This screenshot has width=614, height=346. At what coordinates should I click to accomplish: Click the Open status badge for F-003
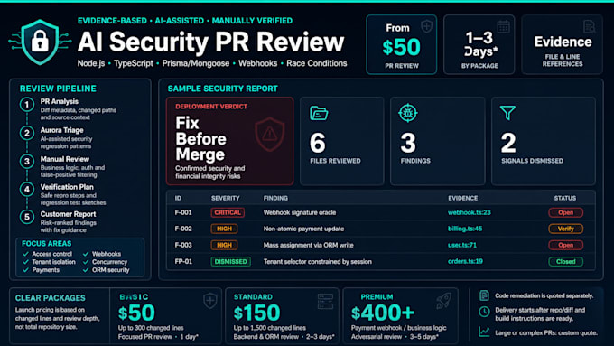point(565,245)
